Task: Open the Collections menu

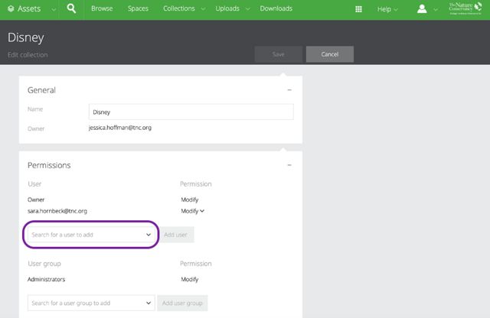Action: (x=183, y=9)
